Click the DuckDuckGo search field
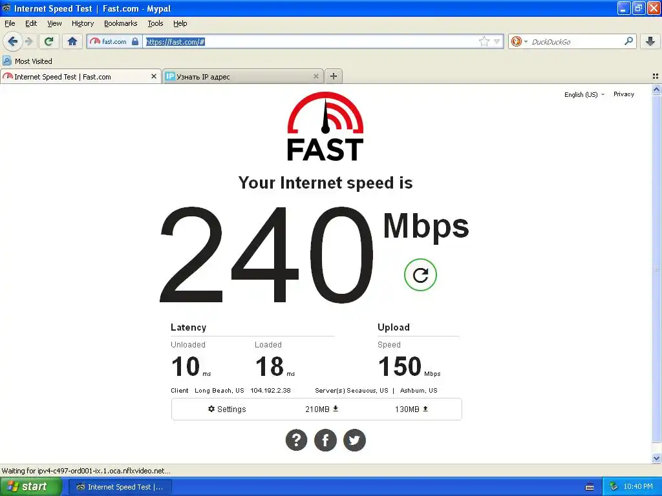The width and height of the screenshot is (662, 496). pyautogui.click(x=576, y=41)
